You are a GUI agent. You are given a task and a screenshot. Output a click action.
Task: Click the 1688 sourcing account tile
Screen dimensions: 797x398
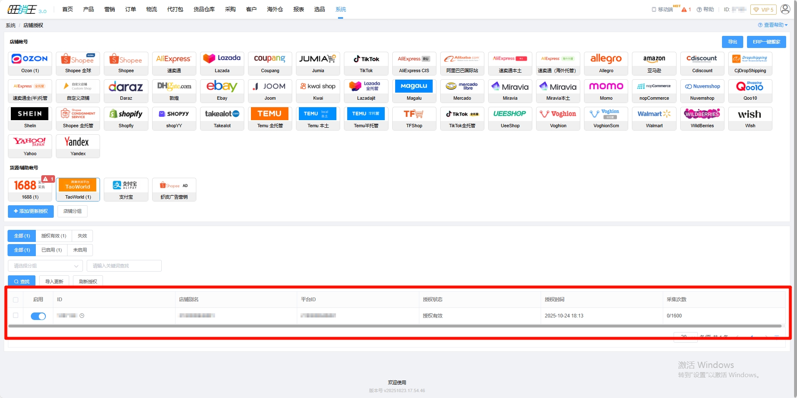pos(30,189)
